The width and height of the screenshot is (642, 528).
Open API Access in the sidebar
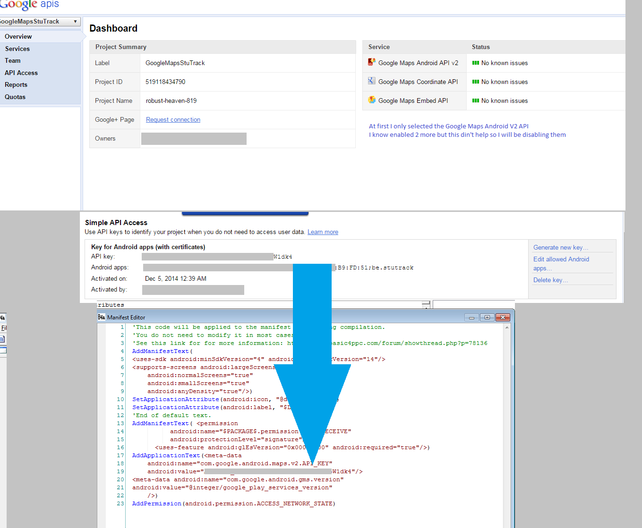pyautogui.click(x=21, y=73)
